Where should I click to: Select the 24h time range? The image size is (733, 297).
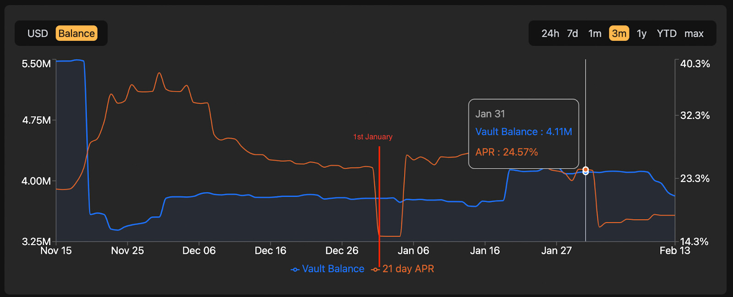click(x=550, y=33)
